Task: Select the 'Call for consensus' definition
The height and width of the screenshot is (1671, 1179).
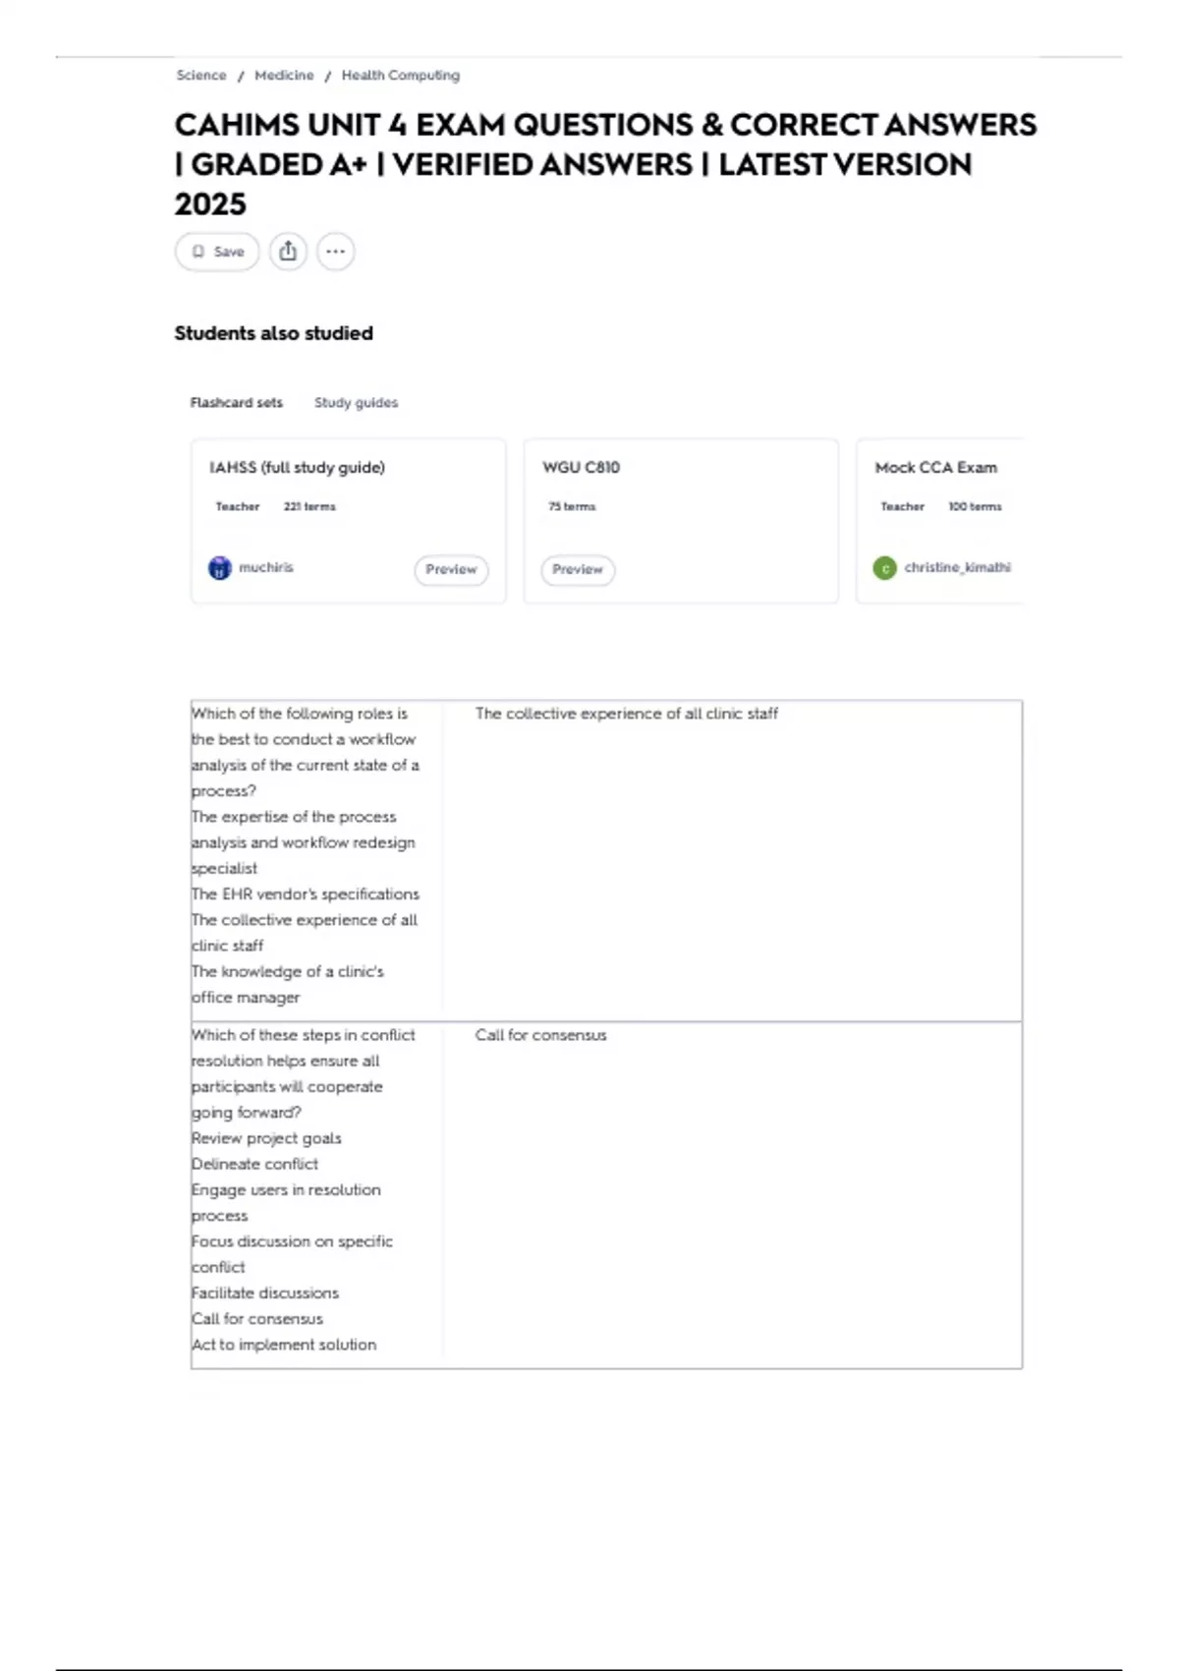Action: (540, 1035)
